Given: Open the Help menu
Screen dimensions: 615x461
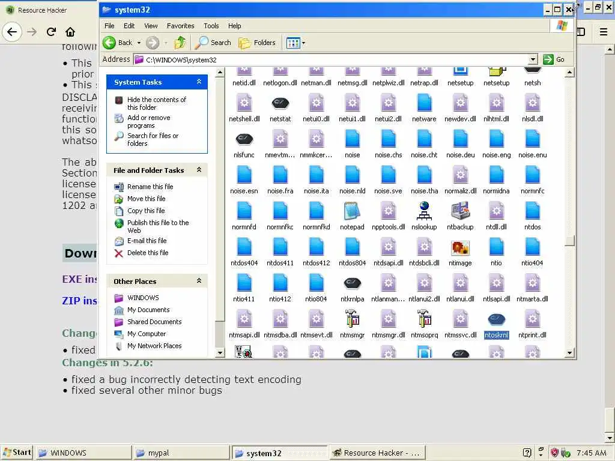Looking at the screenshot, I should (x=235, y=26).
